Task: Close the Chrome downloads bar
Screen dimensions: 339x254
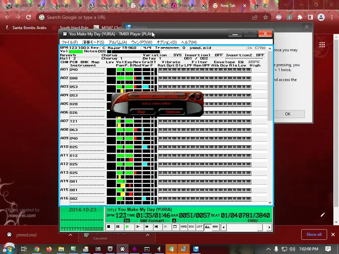Action: pos(333,234)
